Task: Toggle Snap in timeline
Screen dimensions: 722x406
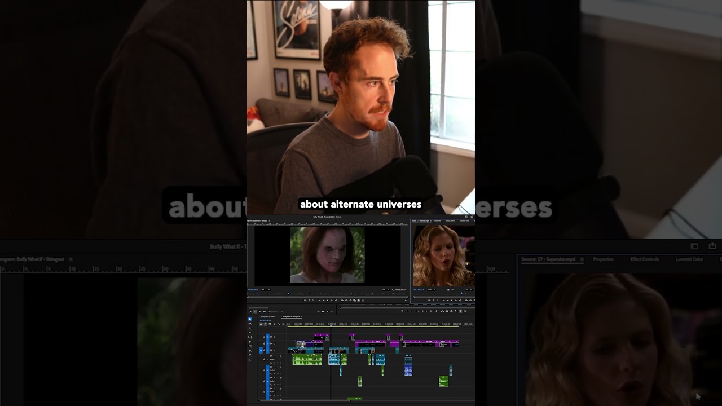Action: click(265, 324)
